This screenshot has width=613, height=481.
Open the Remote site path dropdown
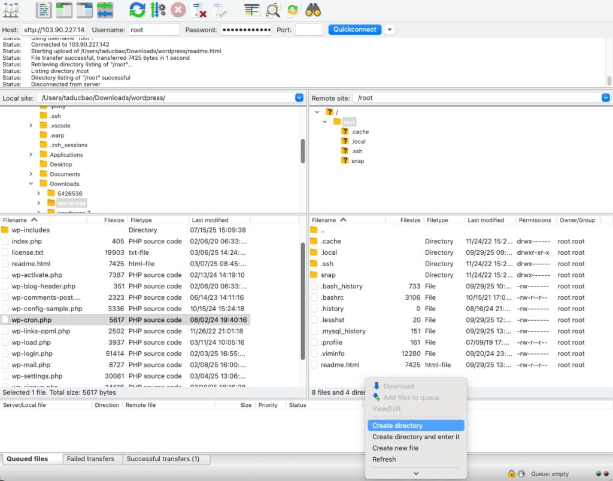click(x=606, y=98)
